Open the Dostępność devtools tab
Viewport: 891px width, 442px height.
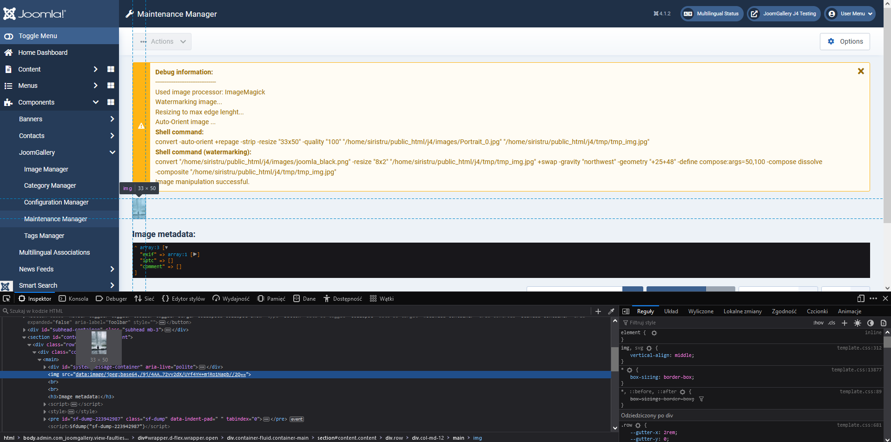click(x=343, y=299)
